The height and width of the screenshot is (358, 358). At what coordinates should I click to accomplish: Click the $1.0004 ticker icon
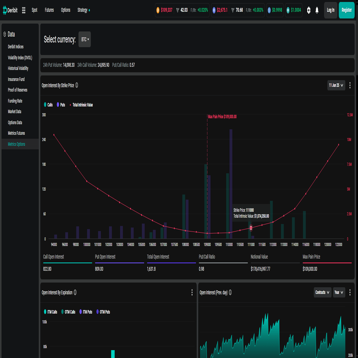click(288, 10)
